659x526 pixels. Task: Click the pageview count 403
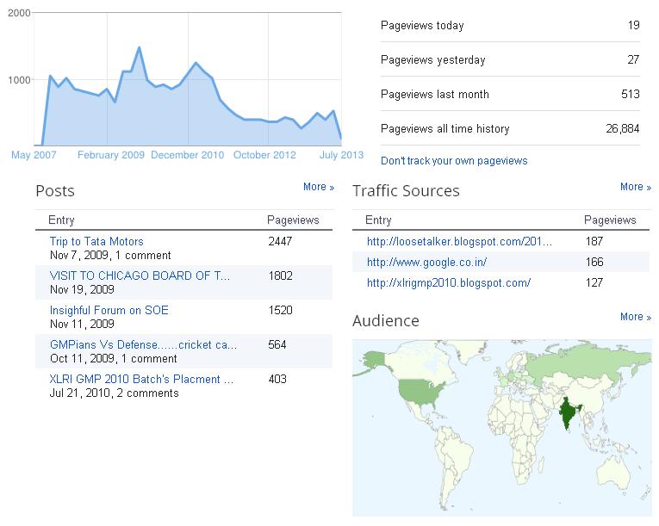(277, 379)
